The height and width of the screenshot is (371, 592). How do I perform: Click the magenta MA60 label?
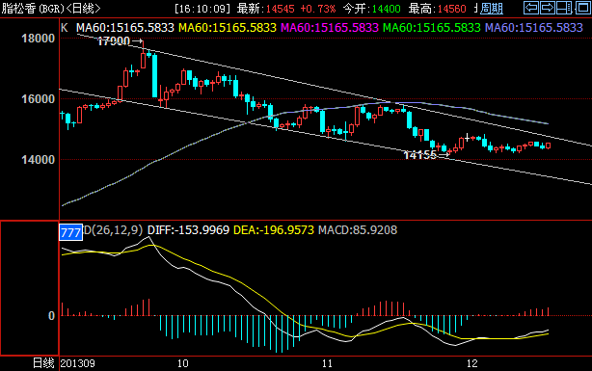click(330, 28)
